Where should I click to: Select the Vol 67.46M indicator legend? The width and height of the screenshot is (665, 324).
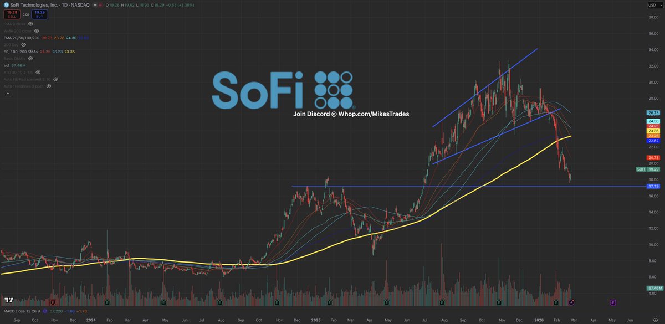16,65
